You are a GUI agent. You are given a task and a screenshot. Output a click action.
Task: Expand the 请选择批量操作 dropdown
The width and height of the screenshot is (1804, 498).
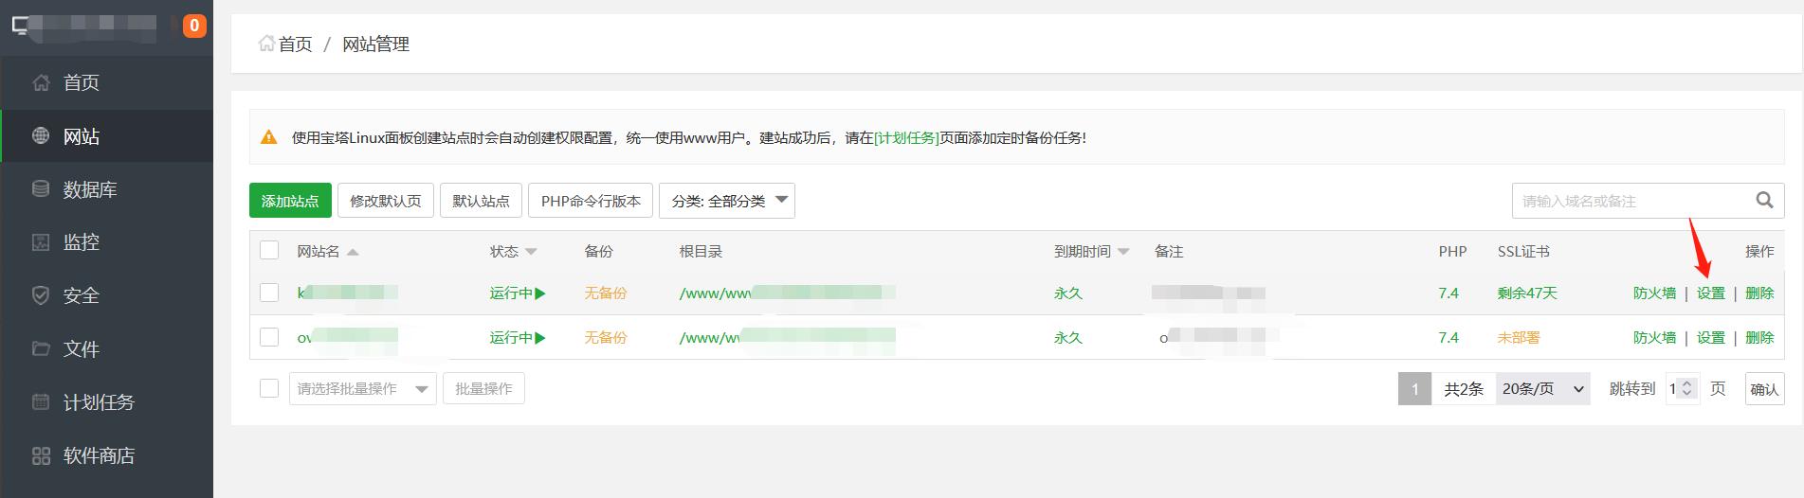tap(362, 389)
